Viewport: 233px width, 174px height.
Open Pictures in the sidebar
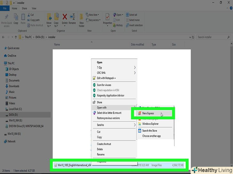(x=11, y=98)
